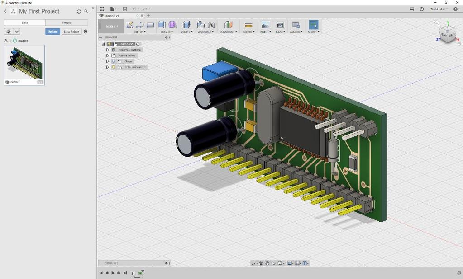Choose the Extrude tool in Create
463x279 pixels.
[x=162, y=25]
